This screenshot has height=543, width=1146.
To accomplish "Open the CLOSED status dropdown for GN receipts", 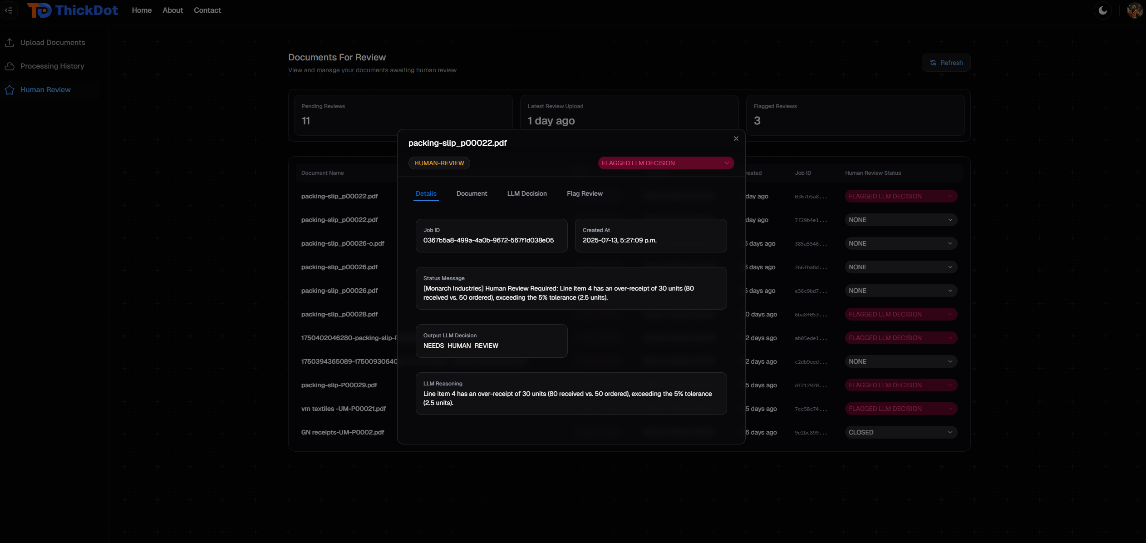I will point(900,432).
